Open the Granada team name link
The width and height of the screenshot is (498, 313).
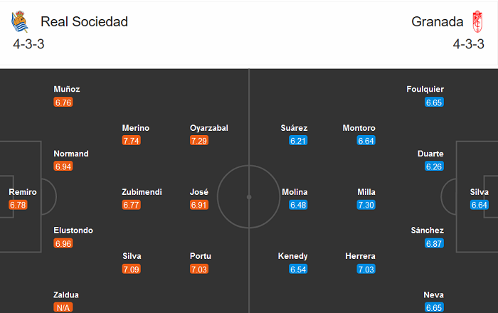(437, 21)
